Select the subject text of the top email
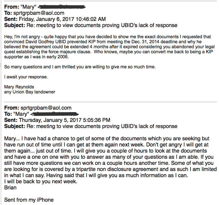Viewport: 219px width, 205px height. pyautogui.click(x=102, y=25)
